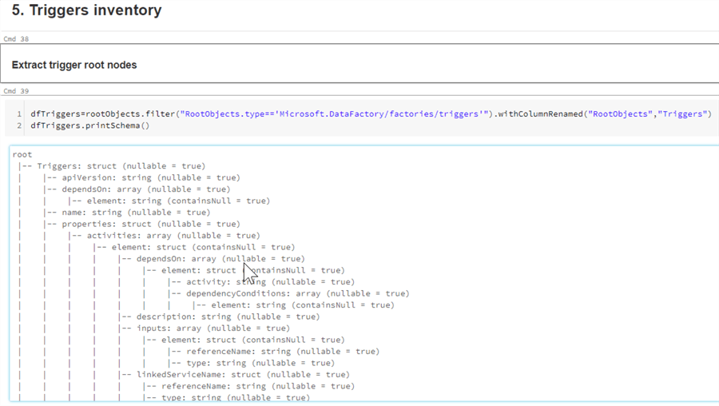This screenshot has height=406, width=719.
Task: Click the 'activity: string' schema line
Action: 270,281
